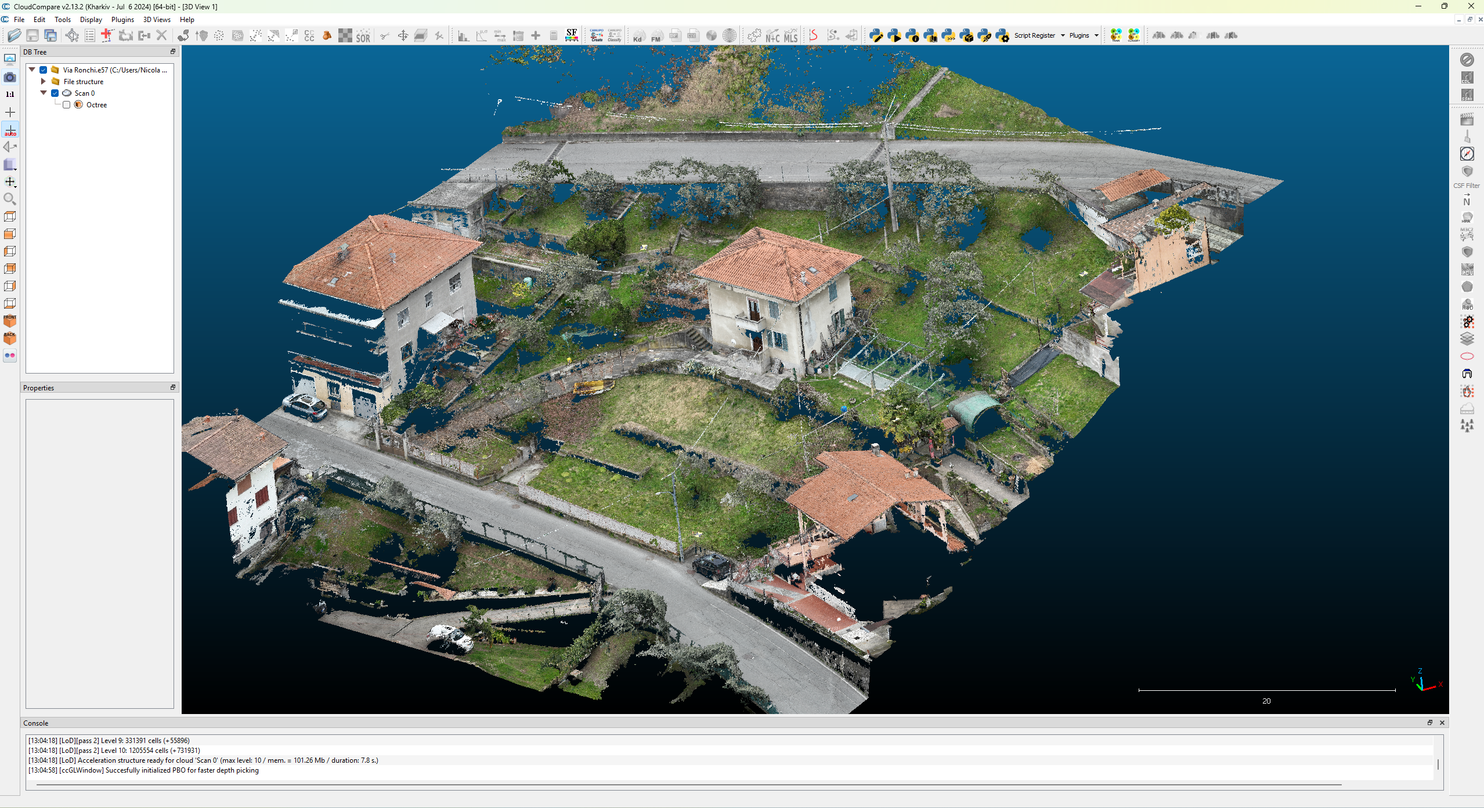Open CANUPO Create classifier
The image size is (1484, 808).
pyautogui.click(x=597, y=35)
